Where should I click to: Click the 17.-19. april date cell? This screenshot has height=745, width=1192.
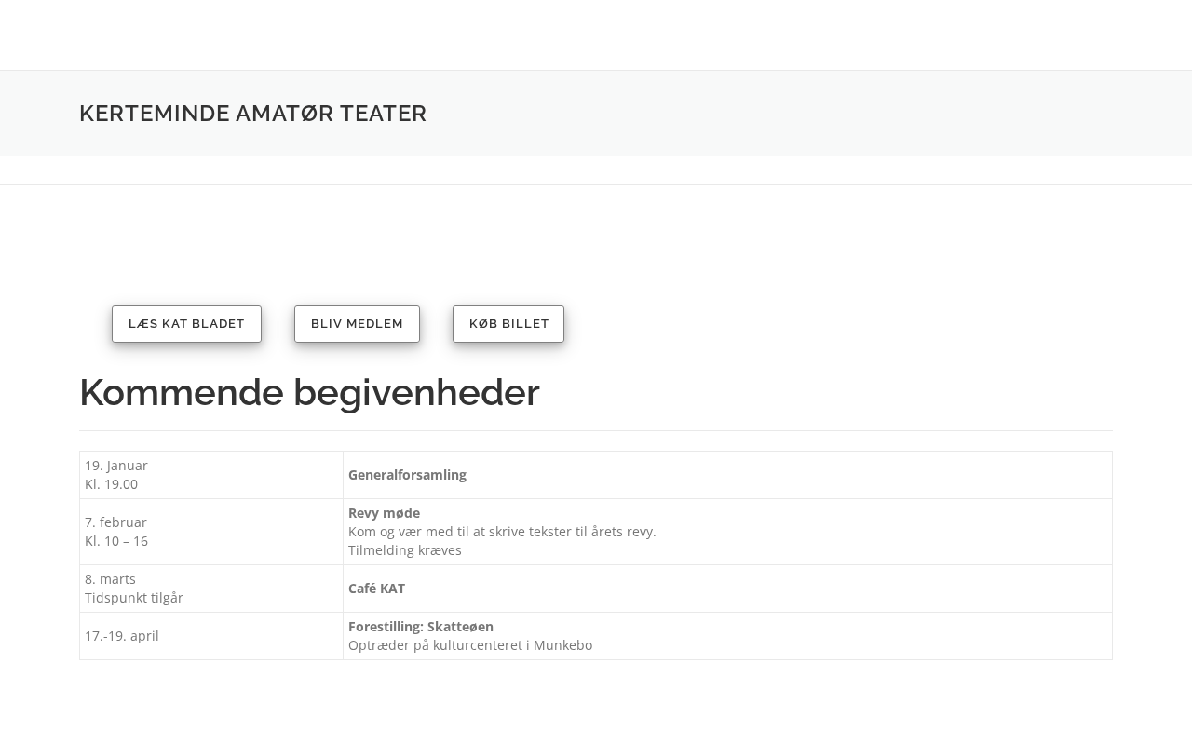point(122,636)
